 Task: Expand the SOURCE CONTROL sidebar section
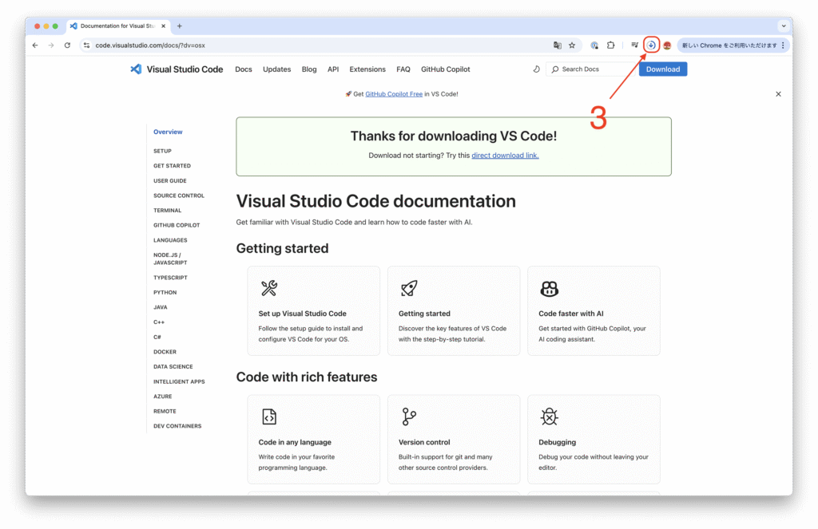click(x=179, y=195)
